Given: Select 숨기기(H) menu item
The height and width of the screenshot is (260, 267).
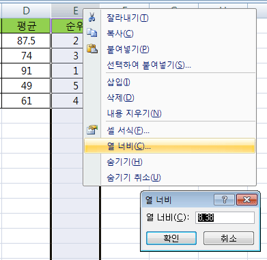Looking at the screenshot, I should click(x=169, y=162).
